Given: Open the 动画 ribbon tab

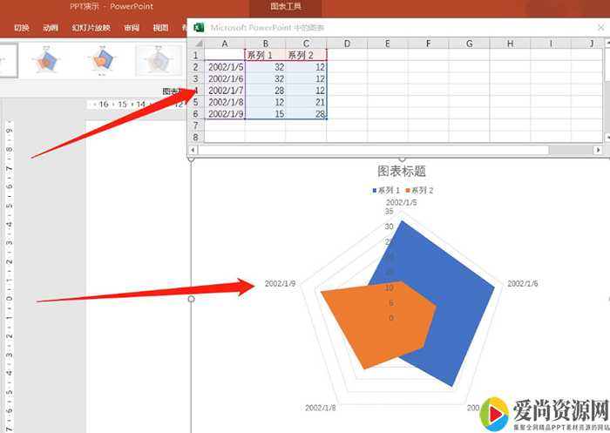Looking at the screenshot, I should (51, 28).
